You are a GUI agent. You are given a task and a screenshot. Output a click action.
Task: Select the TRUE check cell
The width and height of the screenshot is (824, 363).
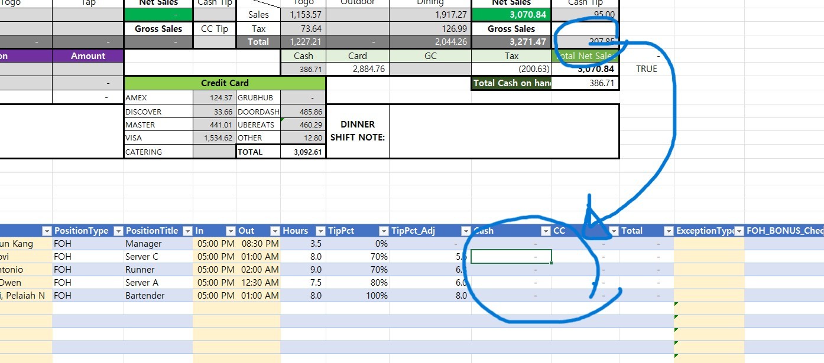647,69
